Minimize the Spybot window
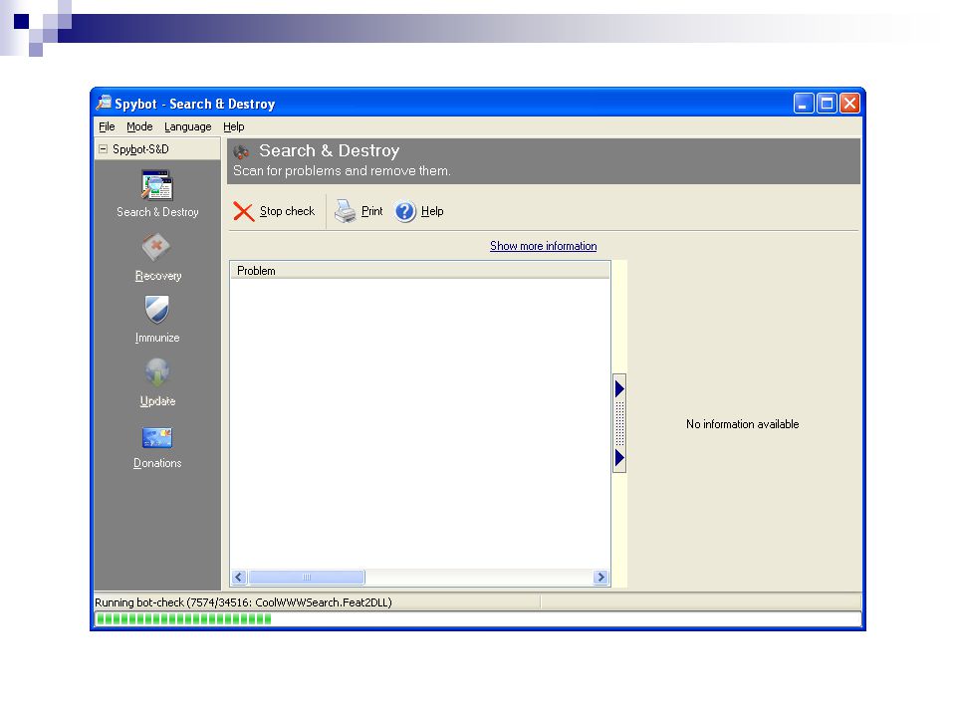This screenshot has height=717, width=956. [x=804, y=103]
